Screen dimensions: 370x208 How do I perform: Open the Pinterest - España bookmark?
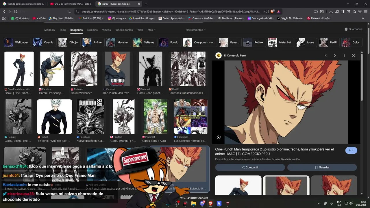pyautogui.click(x=318, y=18)
